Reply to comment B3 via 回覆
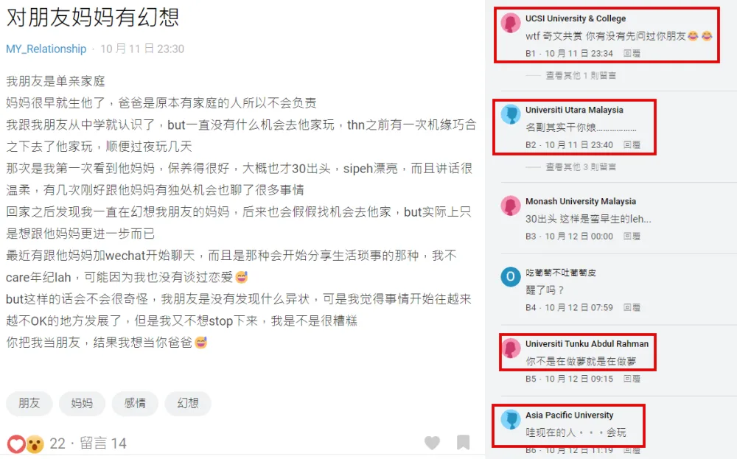Screen dimensions: 737x459 pyautogui.click(x=632, y=236)
